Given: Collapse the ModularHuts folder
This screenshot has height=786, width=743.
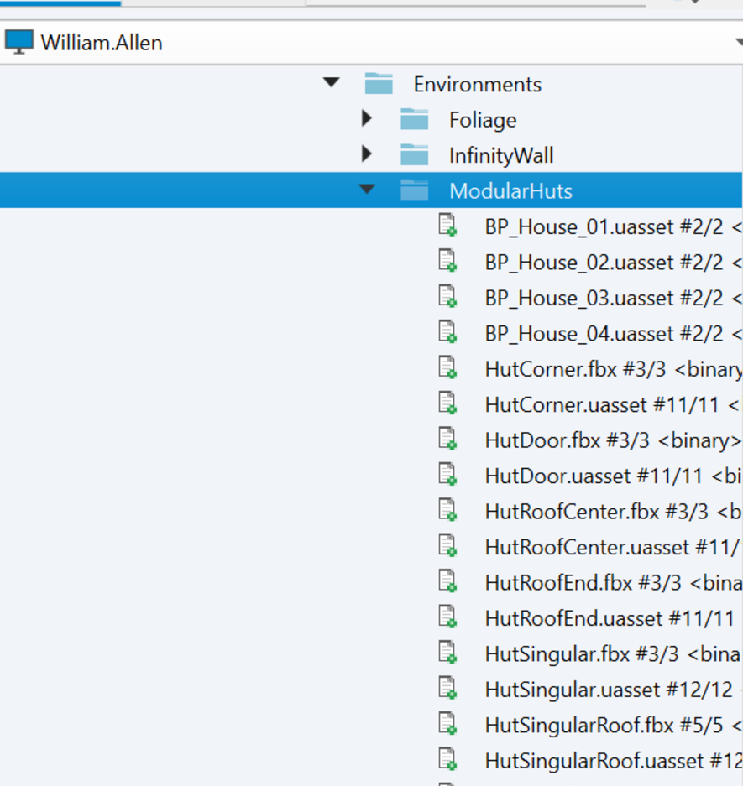Looking at the screenshot, I should pos(367,189).
